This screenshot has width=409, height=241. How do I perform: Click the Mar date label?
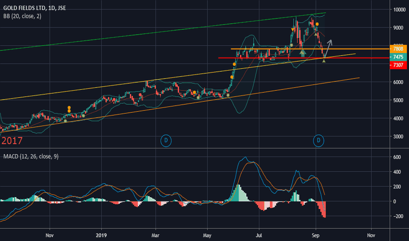coord(155,235)
